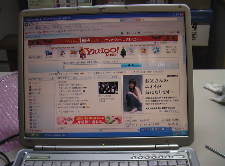Open the Yahoo auctions gavel icon
Image resolution: width=225 pixels, height=166 pixels.
(x=62, y=53)
